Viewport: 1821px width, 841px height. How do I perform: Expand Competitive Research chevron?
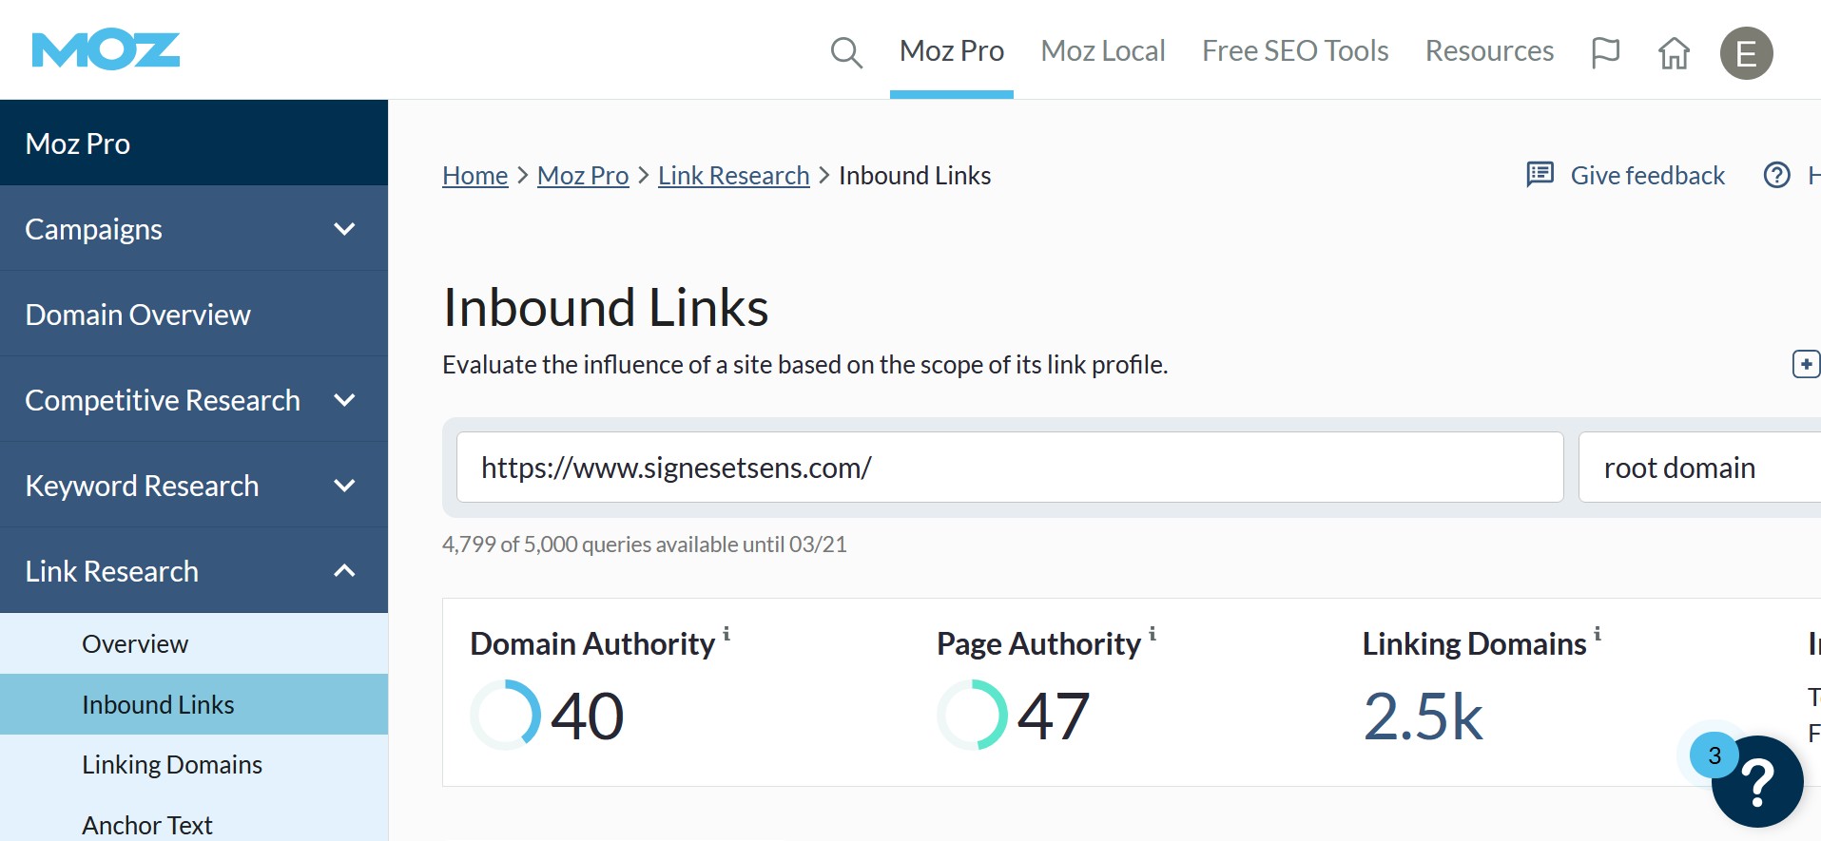[x=344, y=400]
